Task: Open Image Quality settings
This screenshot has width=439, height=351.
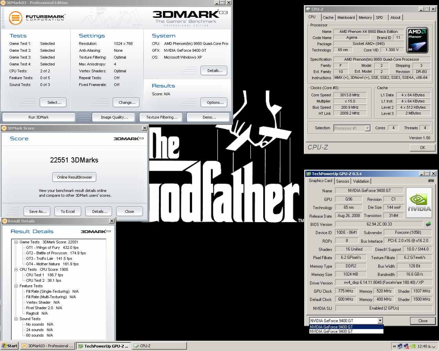Action: pos(114,117)
